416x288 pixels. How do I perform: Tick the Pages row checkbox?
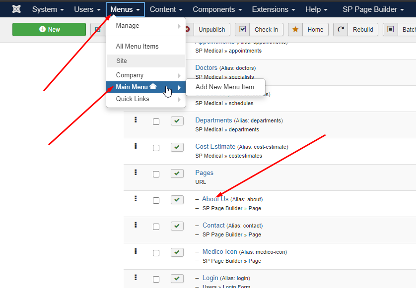click(156, 174)
